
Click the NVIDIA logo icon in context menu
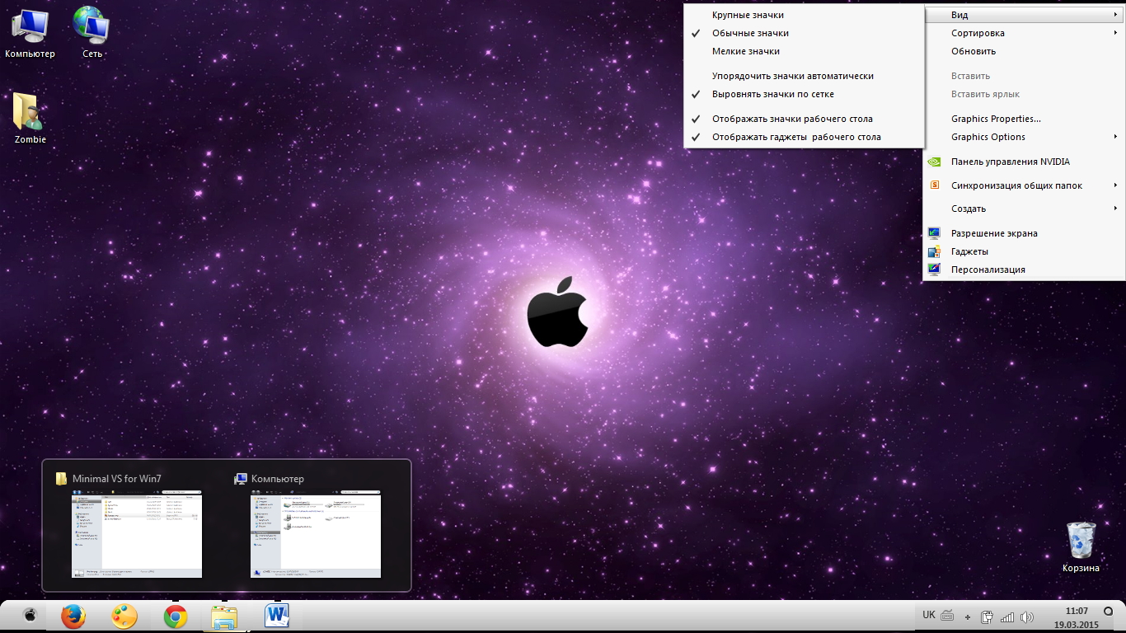pos(934,162)
